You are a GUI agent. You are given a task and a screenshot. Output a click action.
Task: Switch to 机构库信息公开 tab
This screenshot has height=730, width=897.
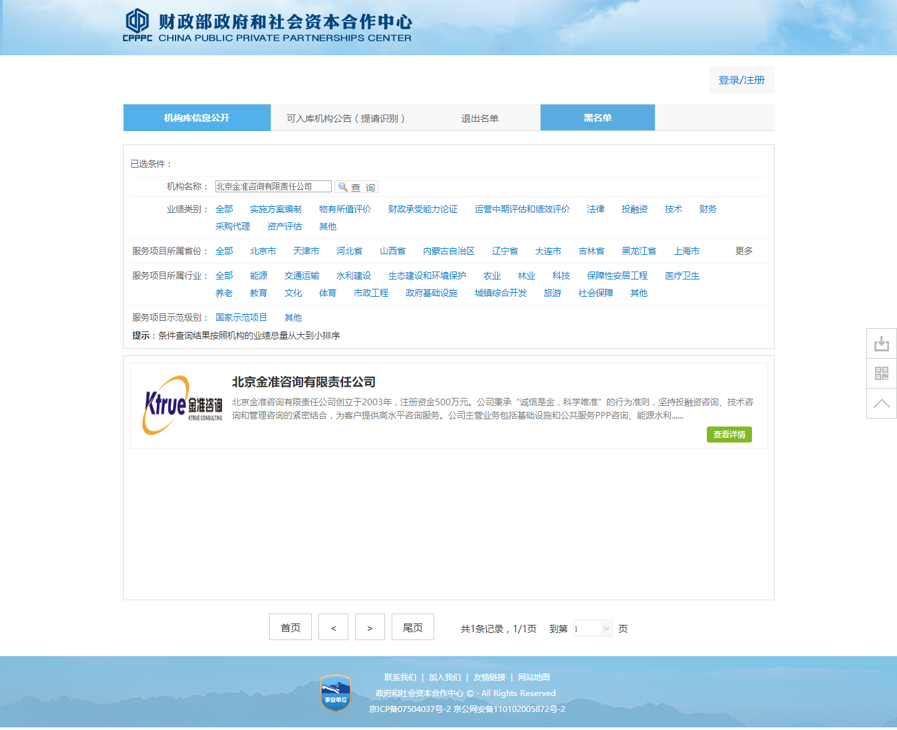[197, 118]
